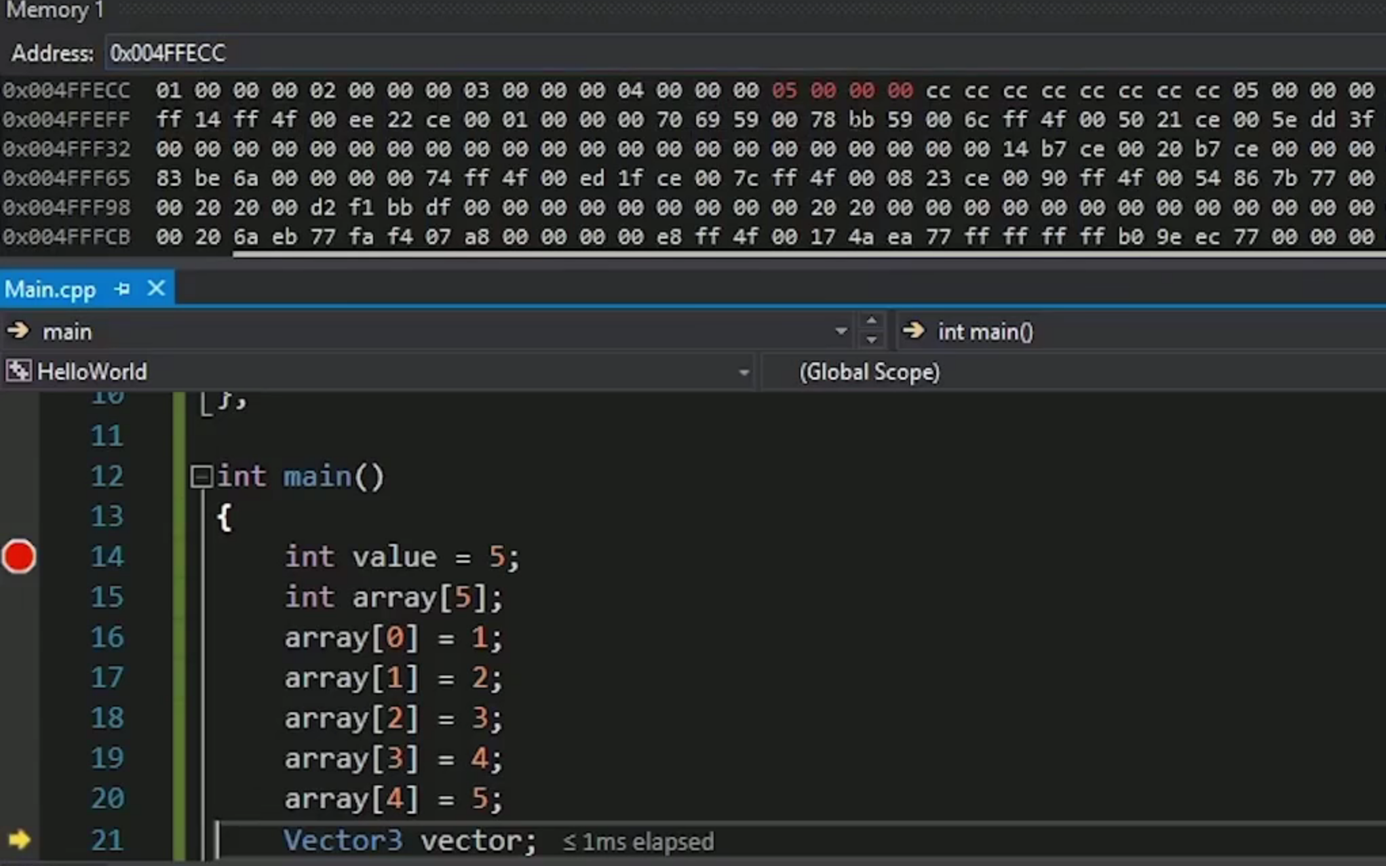Click line number 12 in the margin
The width and height of the screenshot is (1386, 866).
(x=107, y=476)
